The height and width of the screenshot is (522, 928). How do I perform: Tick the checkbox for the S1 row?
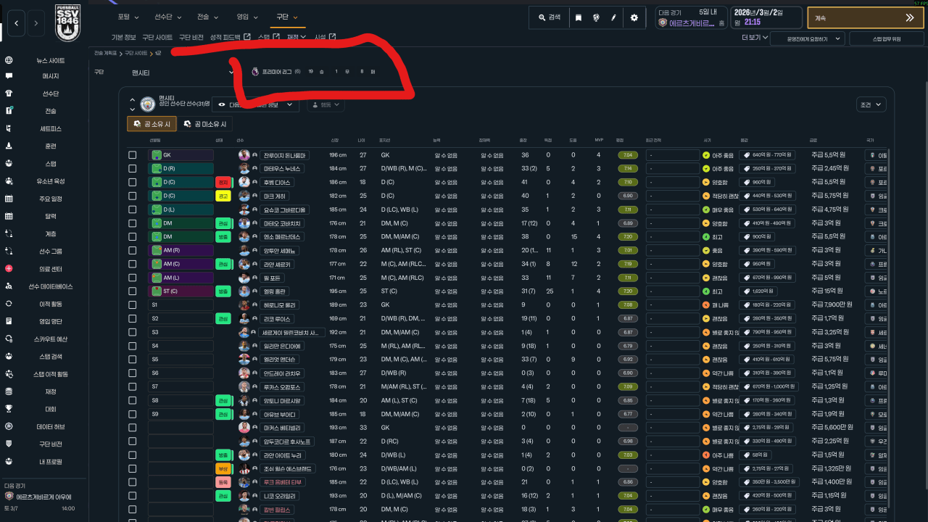click(x=133, y=304)
